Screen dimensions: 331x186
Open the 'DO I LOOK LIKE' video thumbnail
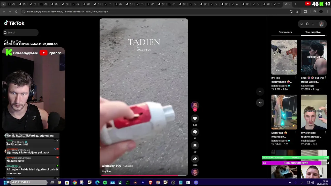pos(314,57)
